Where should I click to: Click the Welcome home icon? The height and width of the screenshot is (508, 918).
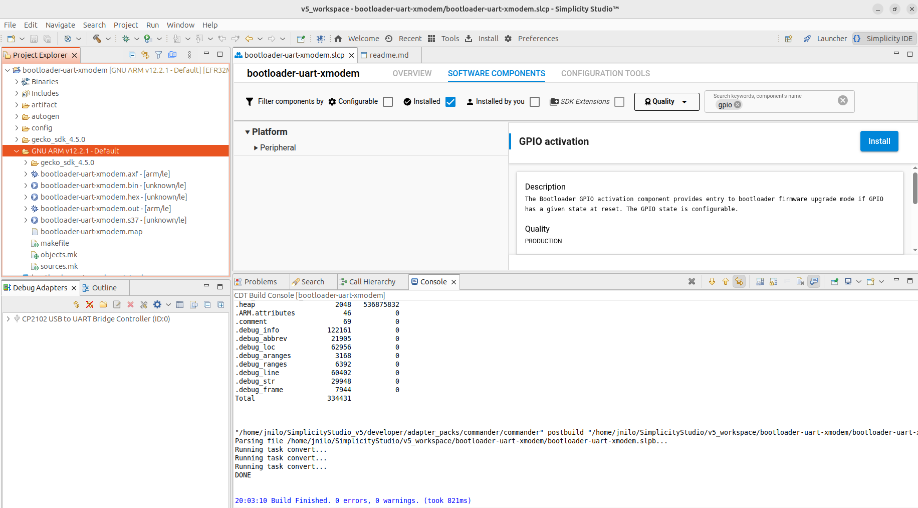click(339, 39)
